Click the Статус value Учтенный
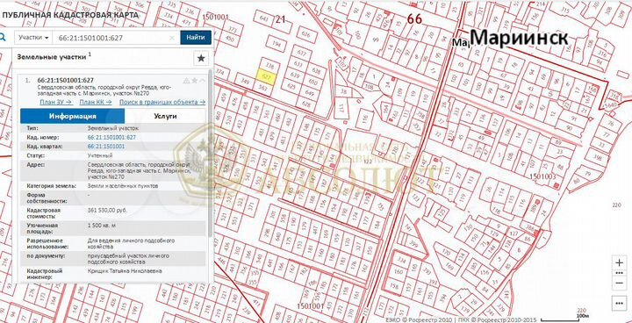The image size is (632, 323). [x=99, y=155]
